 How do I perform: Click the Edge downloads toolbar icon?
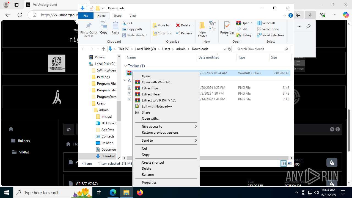(310, 15)
